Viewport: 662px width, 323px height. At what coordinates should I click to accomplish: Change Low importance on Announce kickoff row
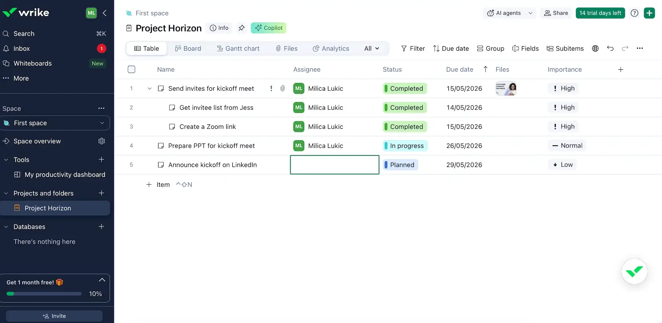pos(563,165)
